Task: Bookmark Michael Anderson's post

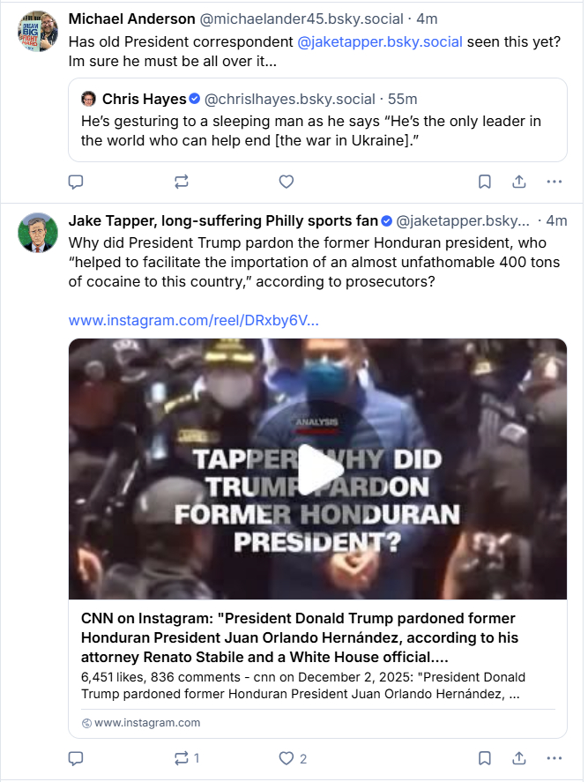Action: coord(484,182)
